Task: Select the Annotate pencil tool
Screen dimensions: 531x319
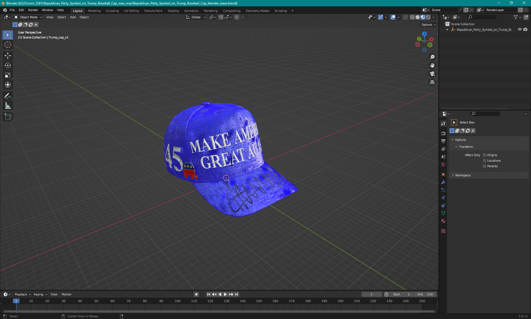Action: tap(8, 96)
